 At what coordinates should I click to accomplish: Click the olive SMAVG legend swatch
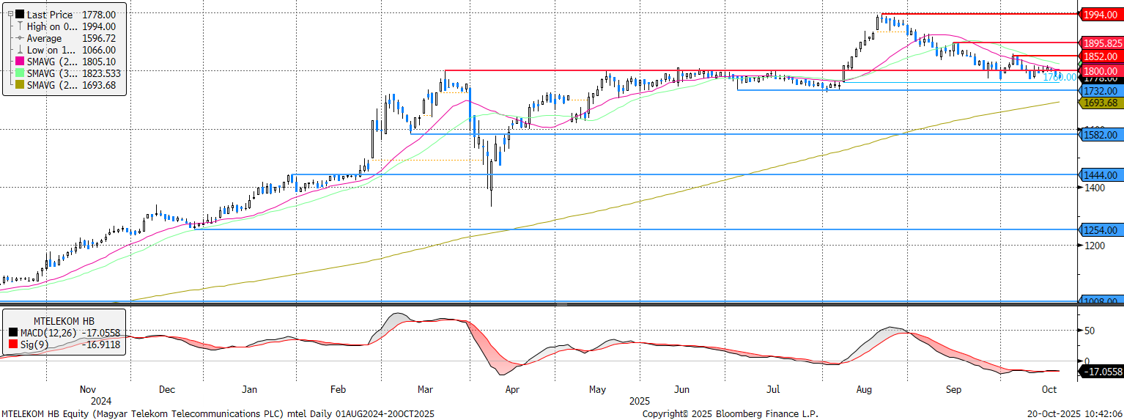(18, 85)
